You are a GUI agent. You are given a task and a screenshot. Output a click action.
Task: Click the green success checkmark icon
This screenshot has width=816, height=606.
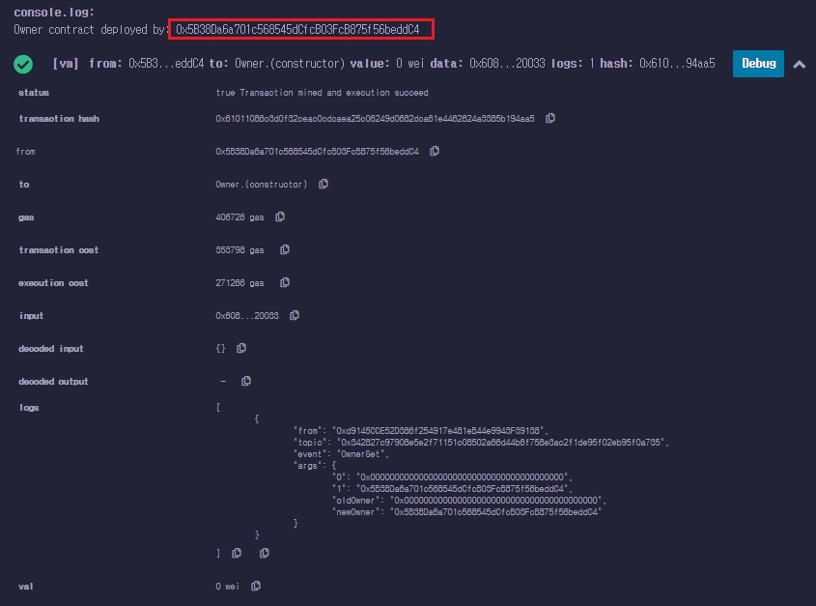[23, 64]
